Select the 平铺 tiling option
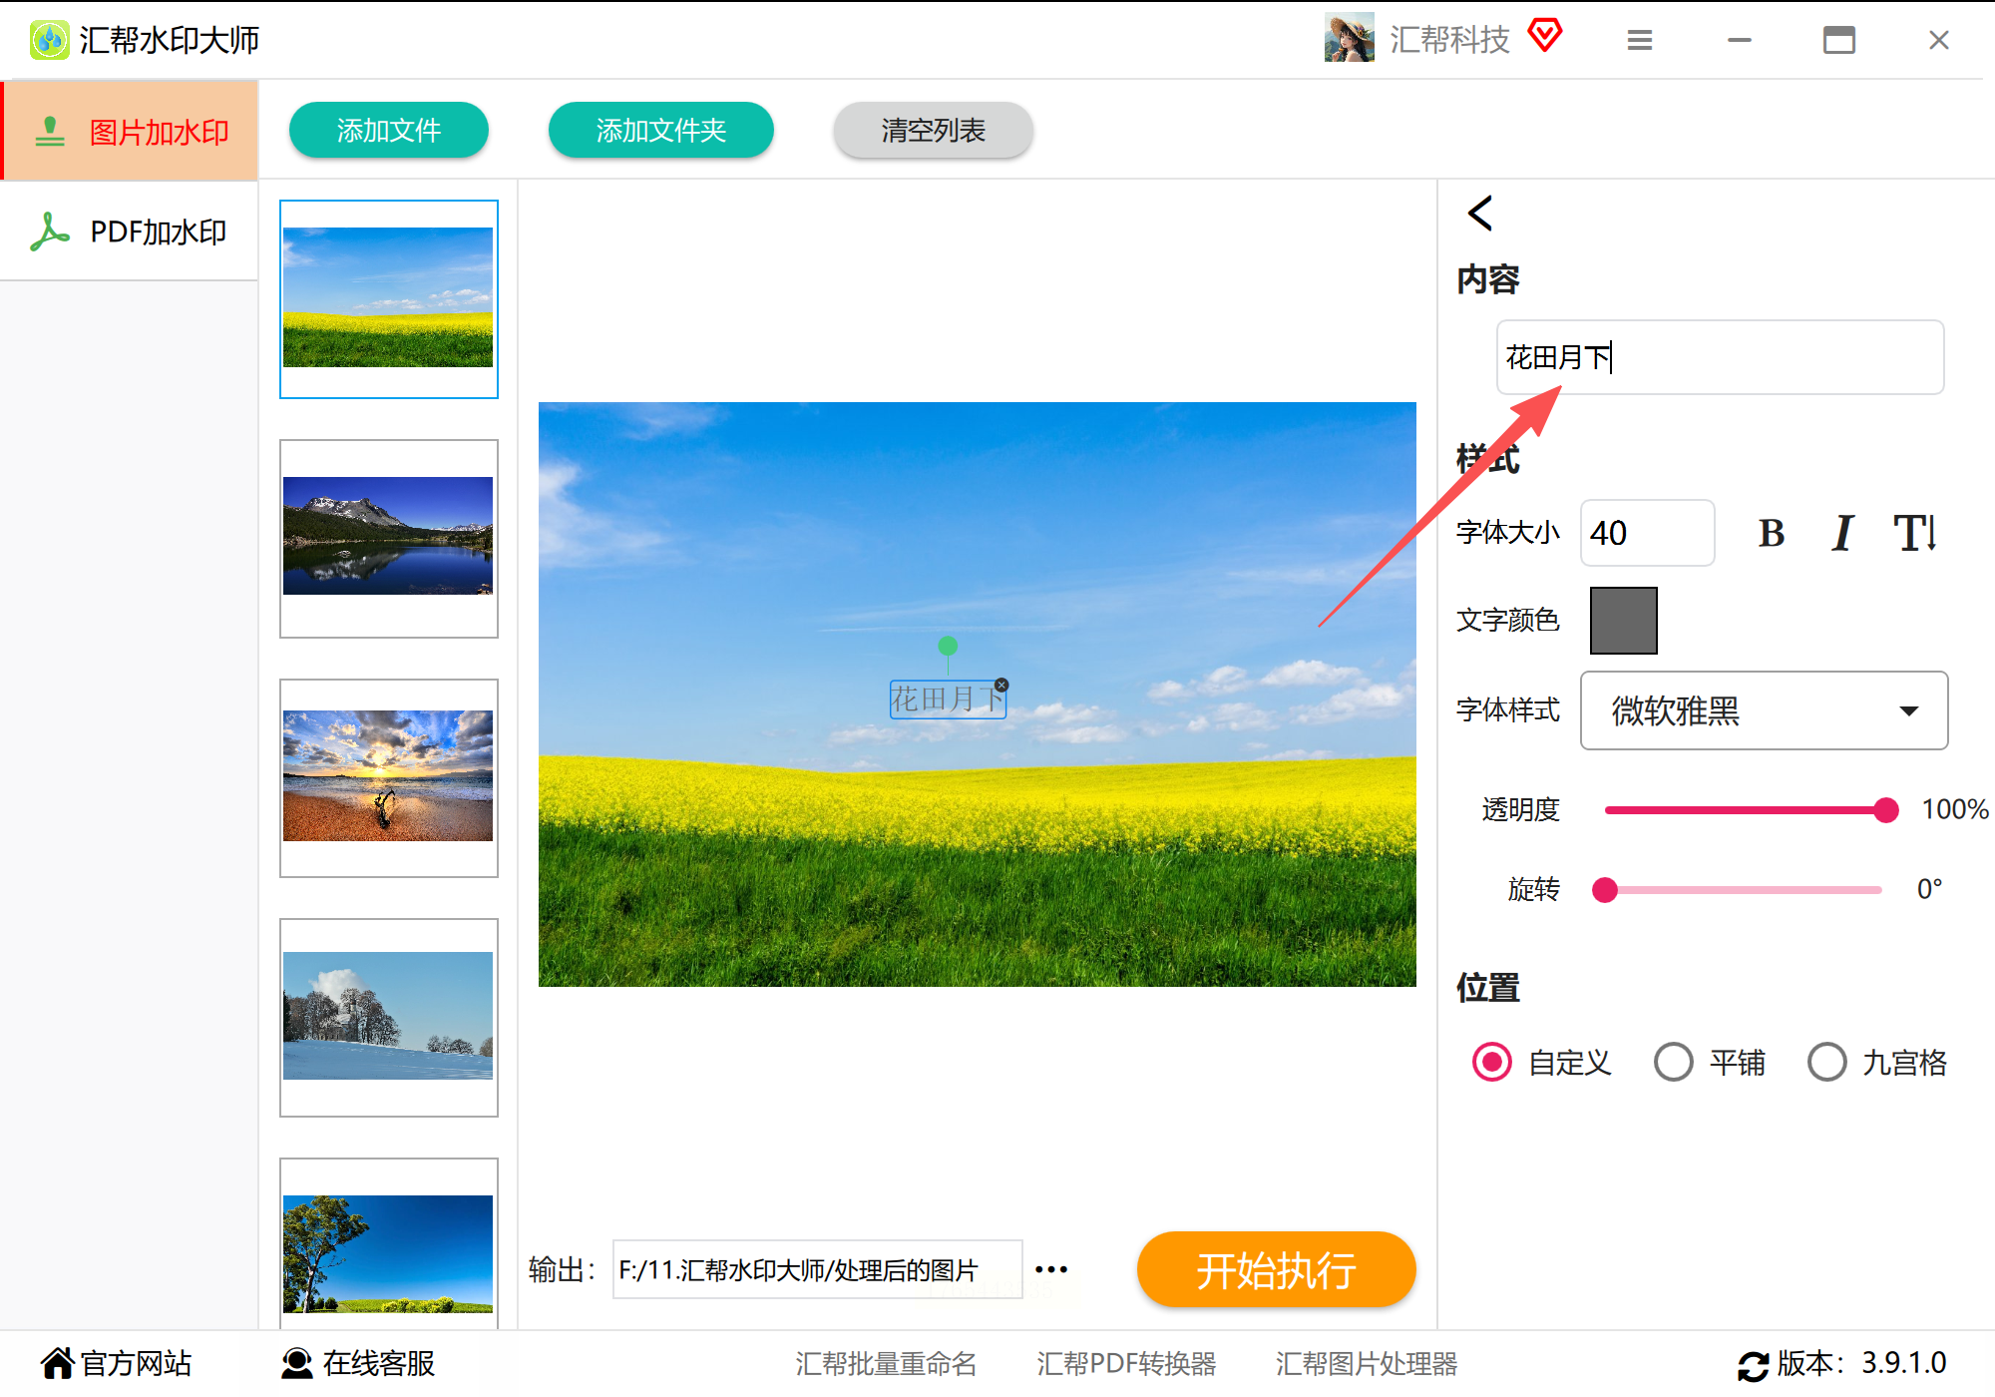Screen dimensions: 1995x1397 point(1674,1062)
